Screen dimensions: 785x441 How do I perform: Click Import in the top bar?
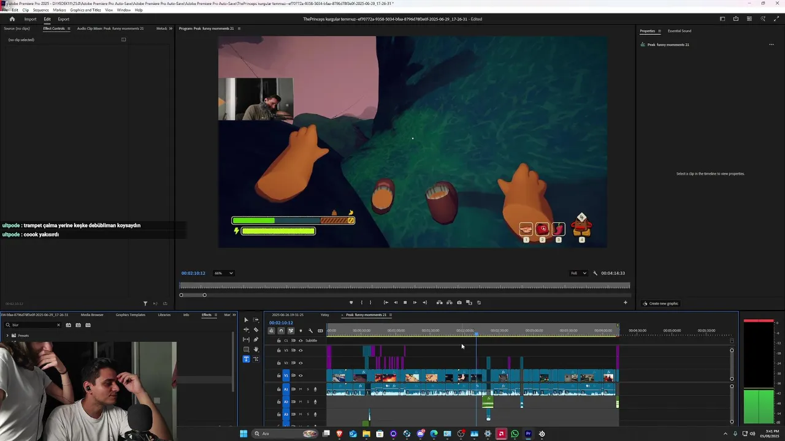[30, 19]
